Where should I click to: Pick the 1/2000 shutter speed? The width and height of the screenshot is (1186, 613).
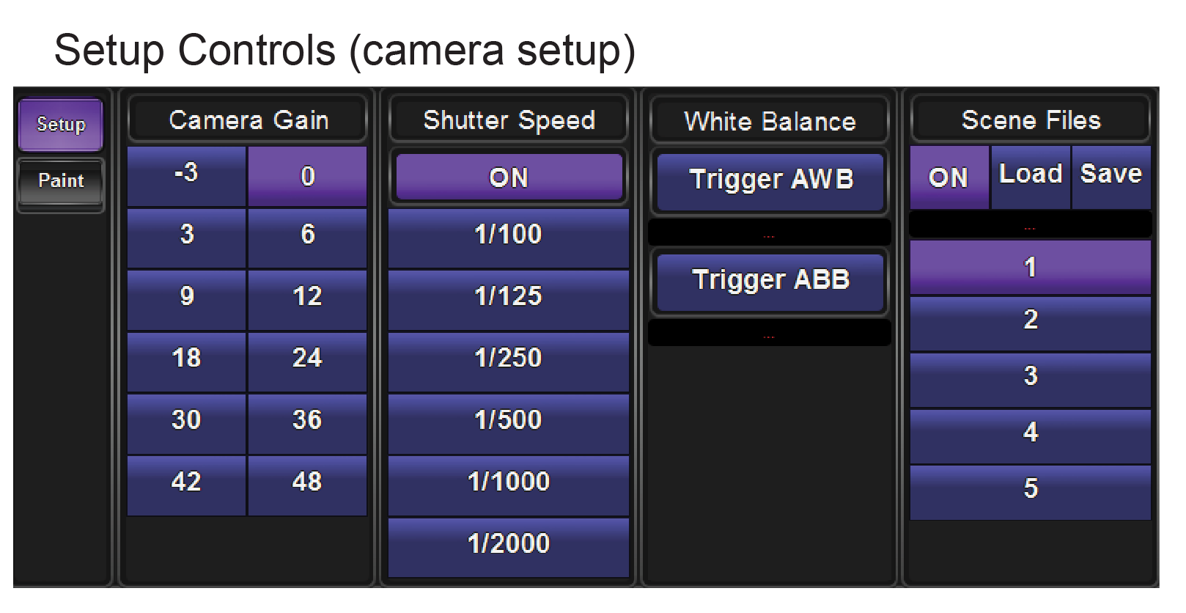(509, 544)
